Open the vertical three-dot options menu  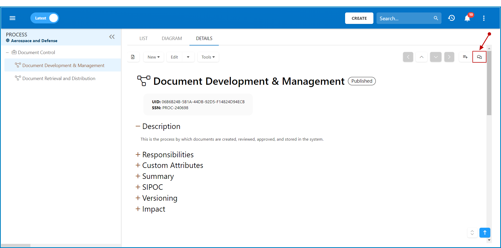484,18
